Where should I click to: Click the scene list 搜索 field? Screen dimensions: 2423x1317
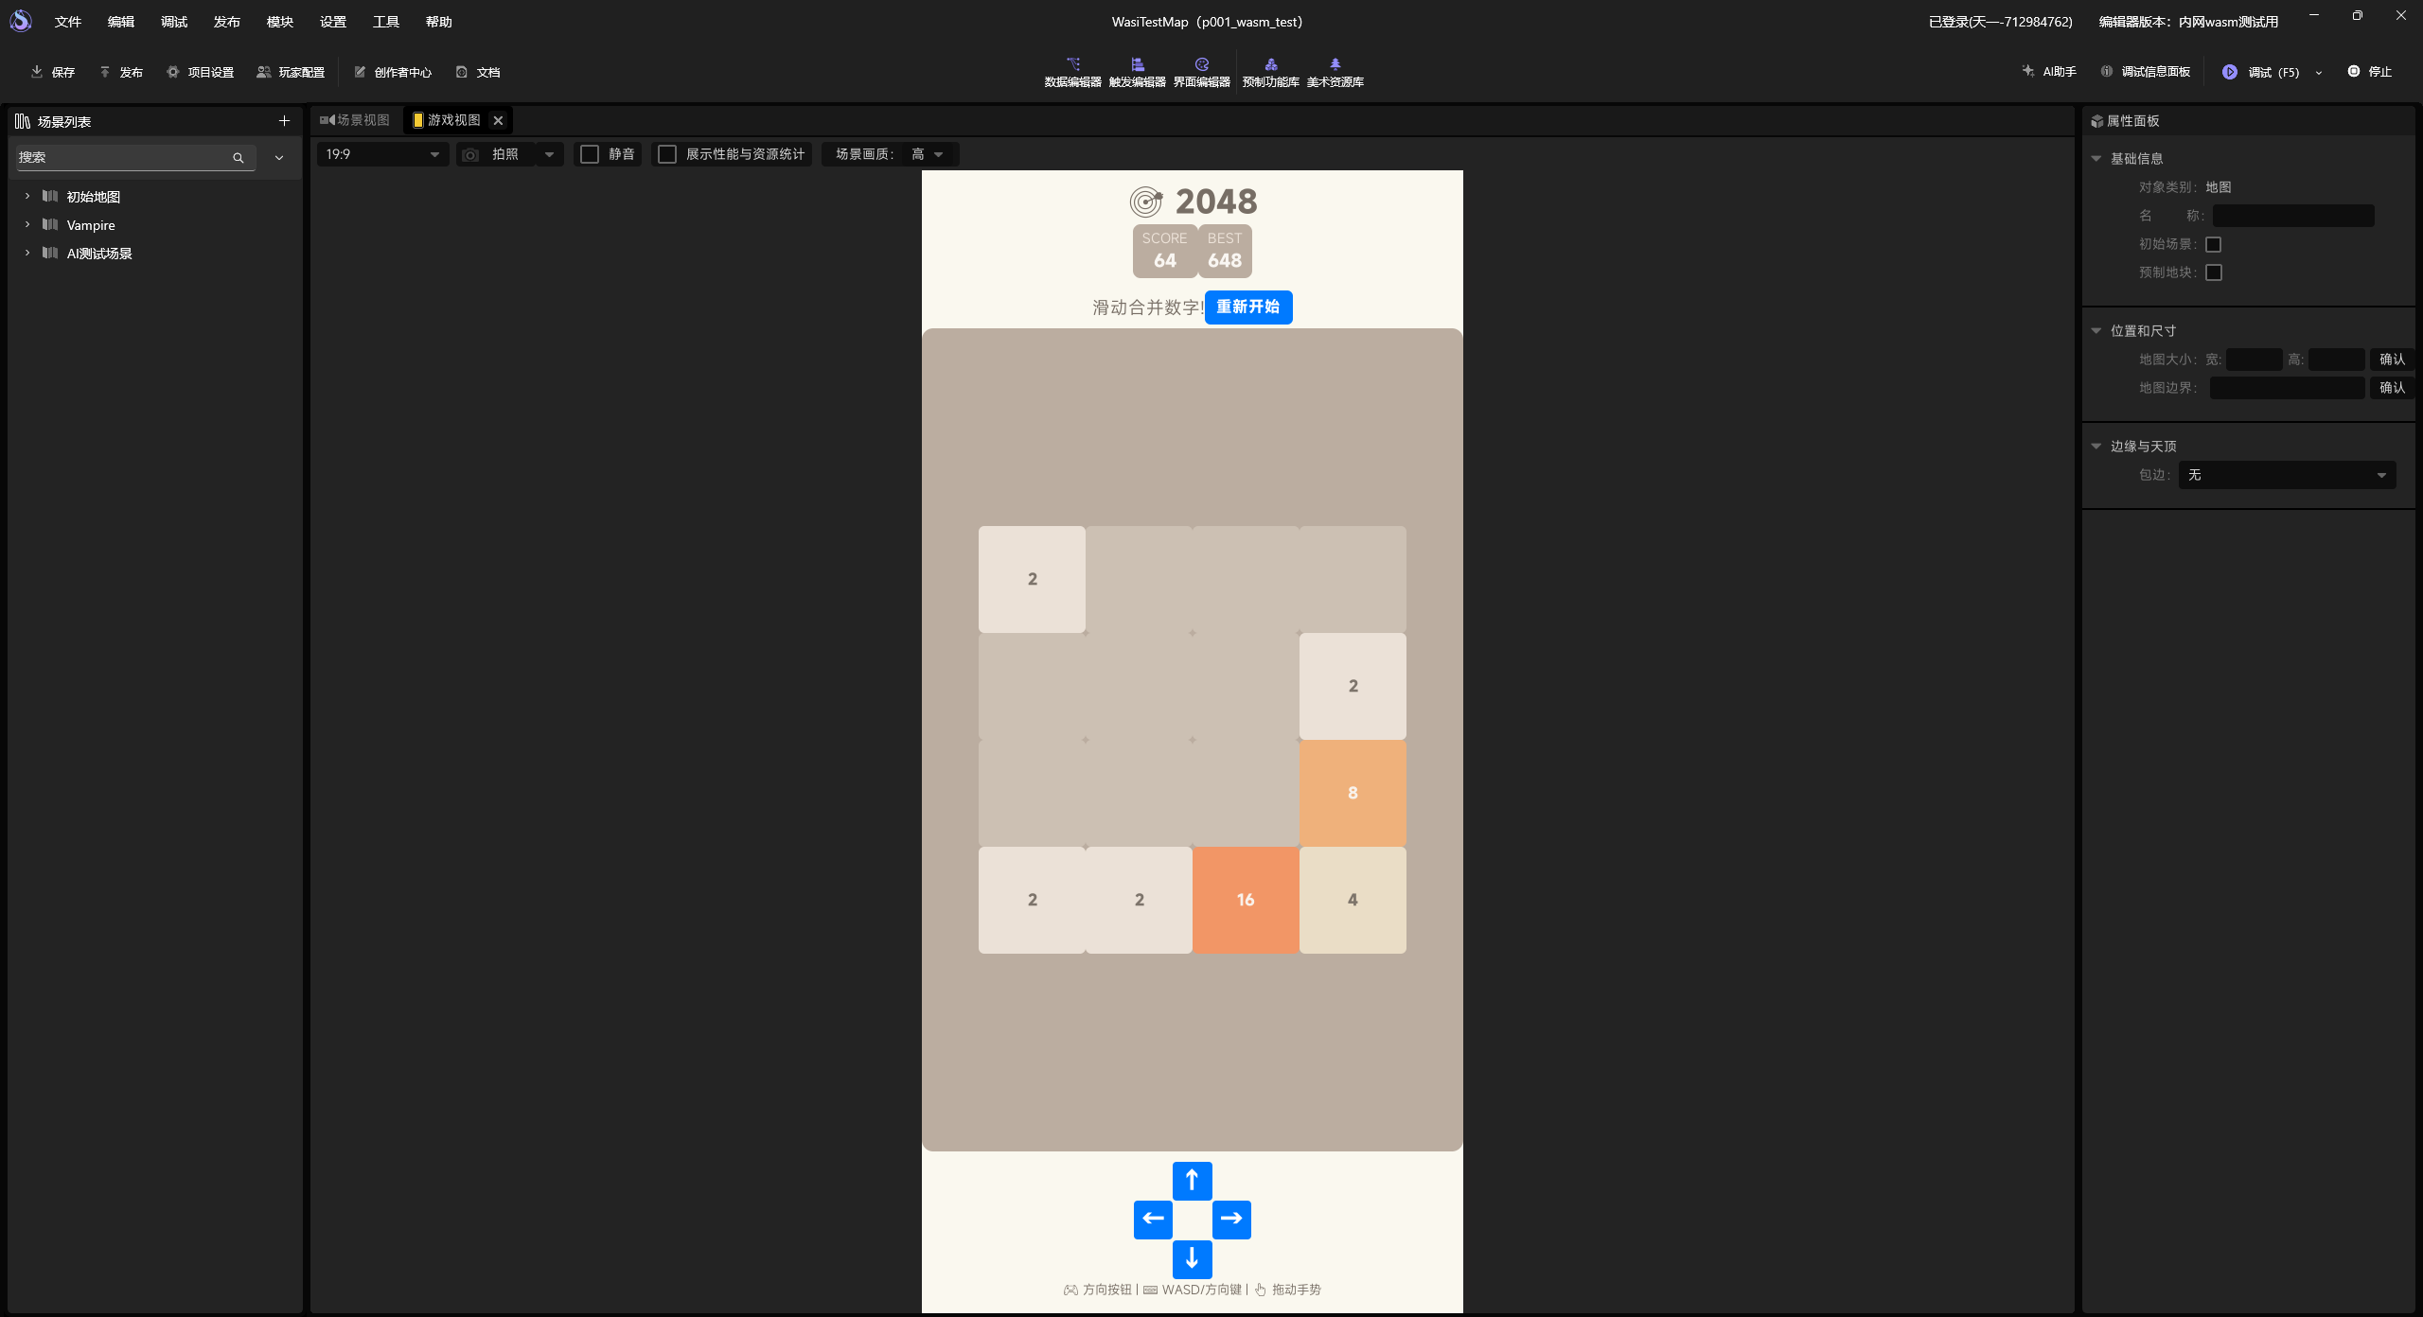[123, 157]
